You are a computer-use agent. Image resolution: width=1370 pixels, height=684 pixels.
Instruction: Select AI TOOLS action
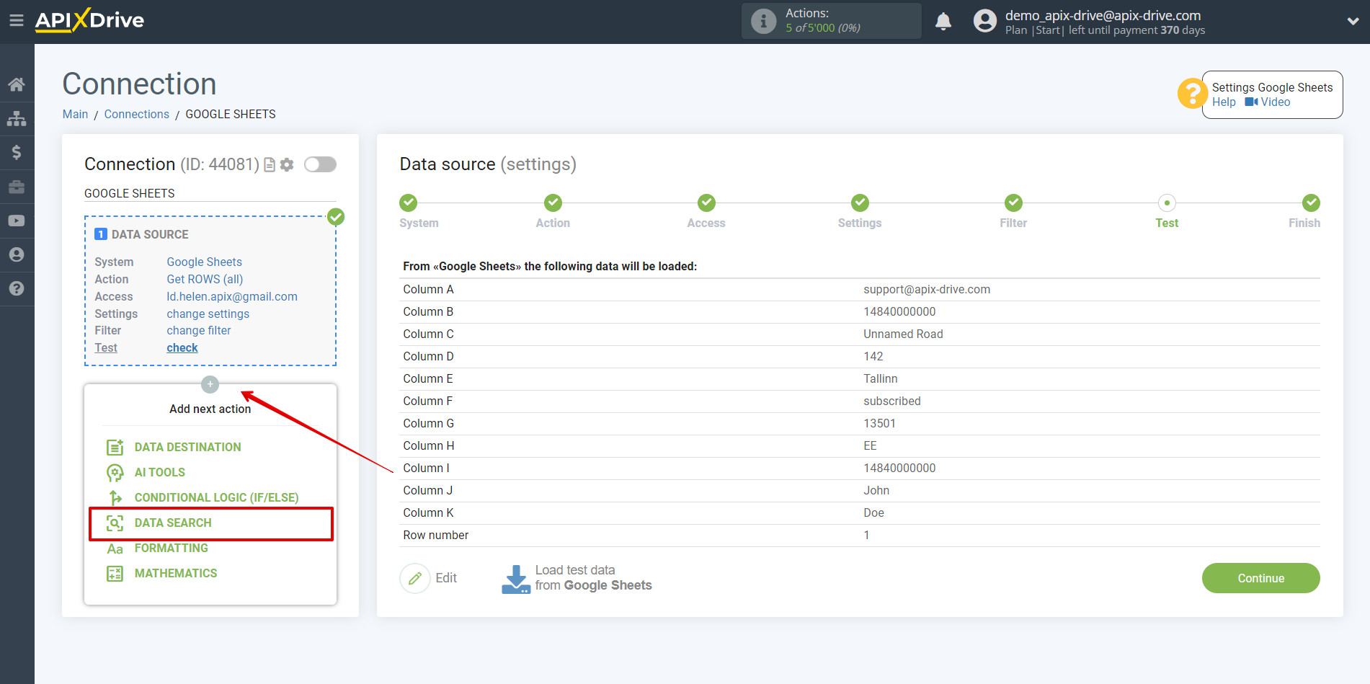pyautogui.click(x=160, y=472)
